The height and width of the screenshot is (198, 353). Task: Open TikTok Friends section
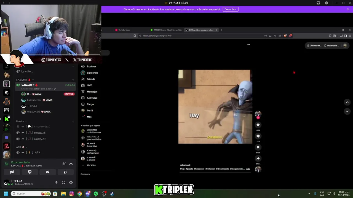coord(88,79)
